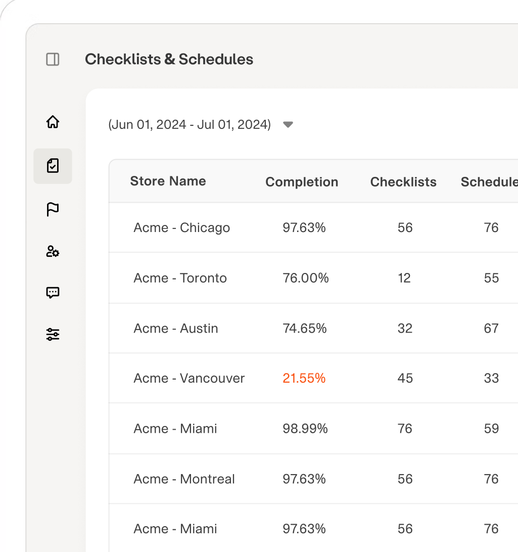The height and width of the screenshot is (552, 518).
Task: Select the Acme - Vancouver row name
Action: [189, 379]
